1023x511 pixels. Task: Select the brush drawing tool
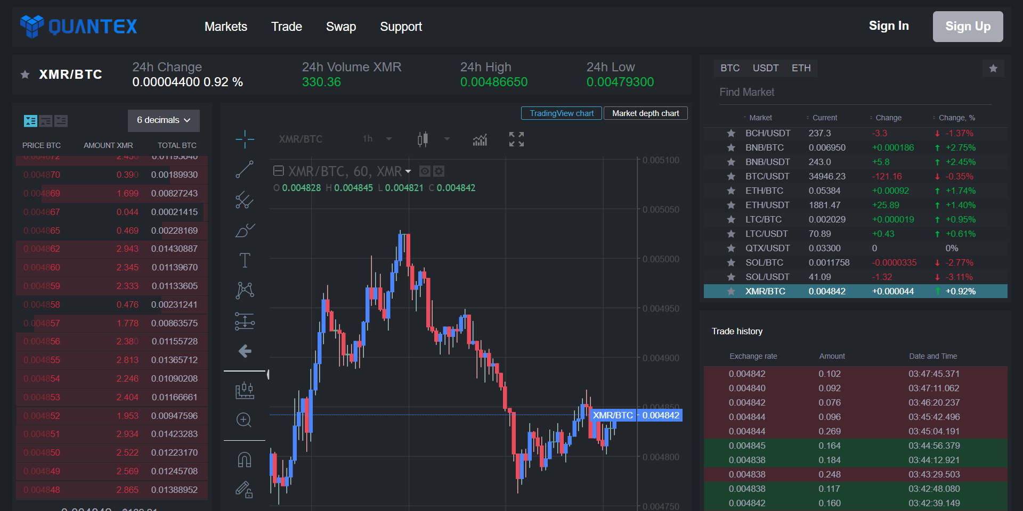[x=245, y=230]
